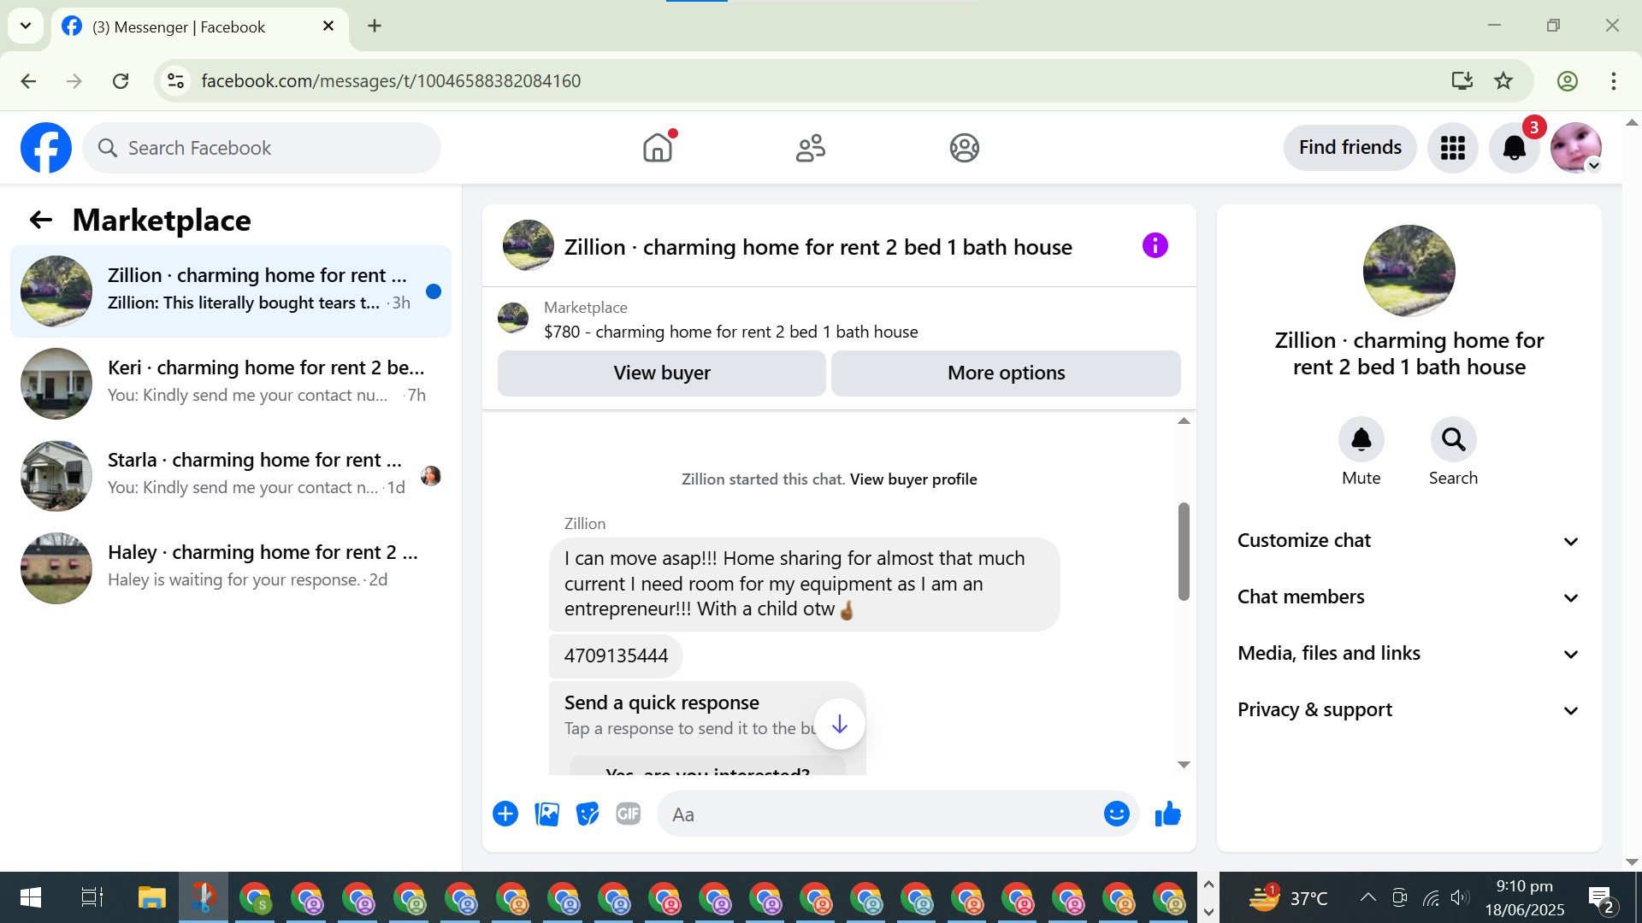The height and width of the screenshot is (923, 1642).
Task: Open the emoji picker in message box
Action: [x=1116, y=814]
